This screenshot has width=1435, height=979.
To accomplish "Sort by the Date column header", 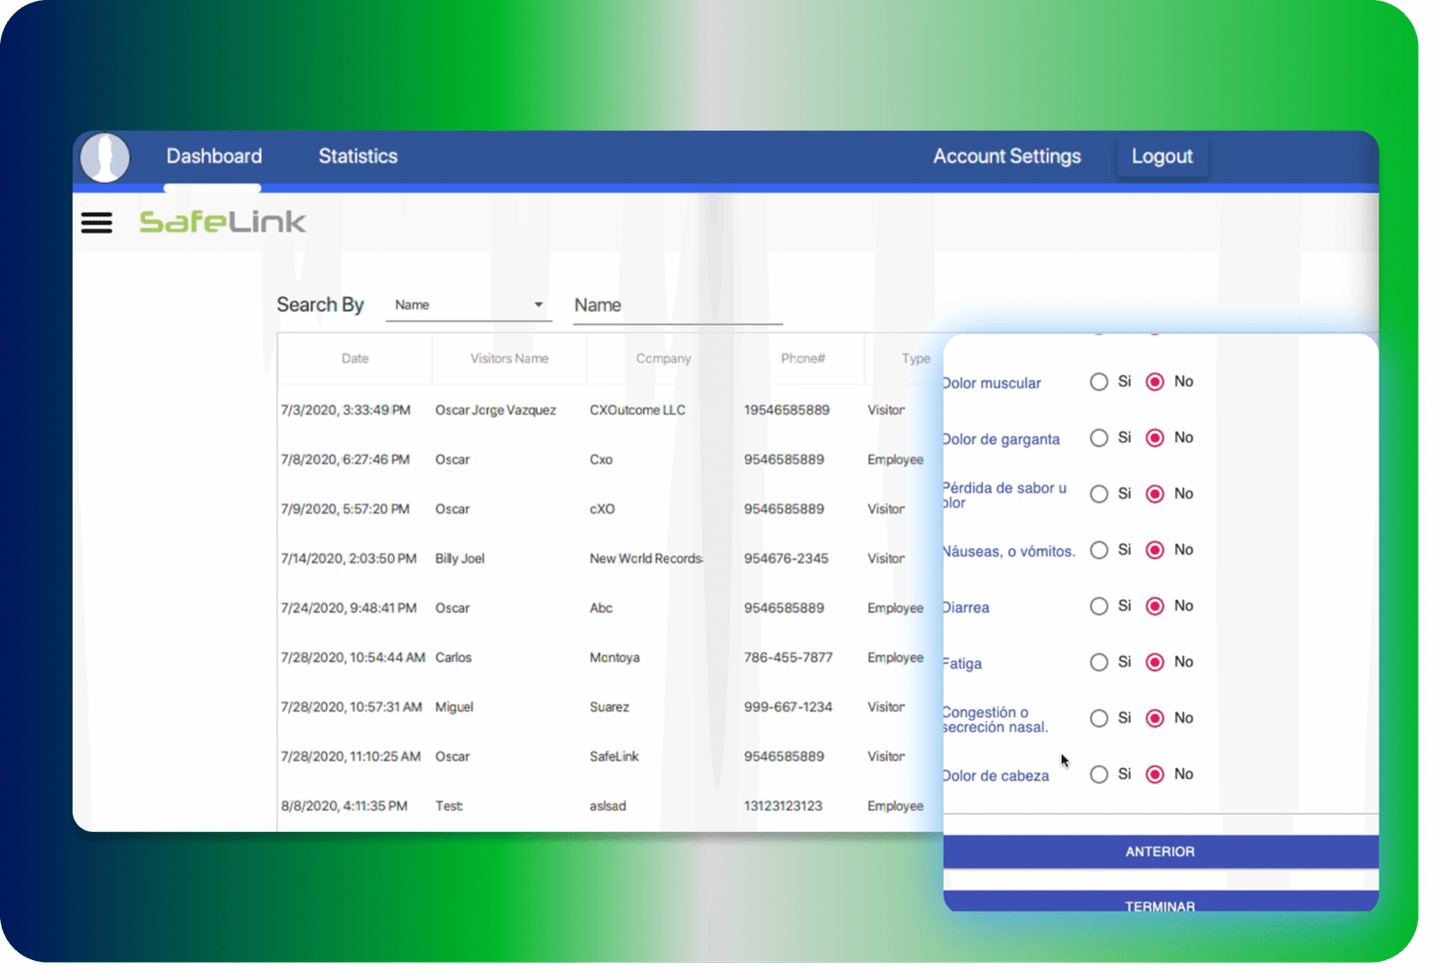I will (x=354, y=358).
